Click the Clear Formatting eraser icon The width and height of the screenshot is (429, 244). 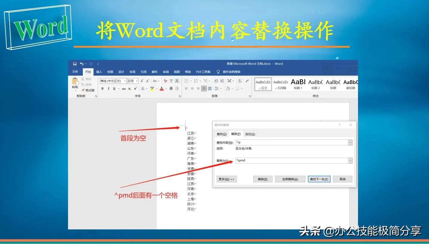166,81
